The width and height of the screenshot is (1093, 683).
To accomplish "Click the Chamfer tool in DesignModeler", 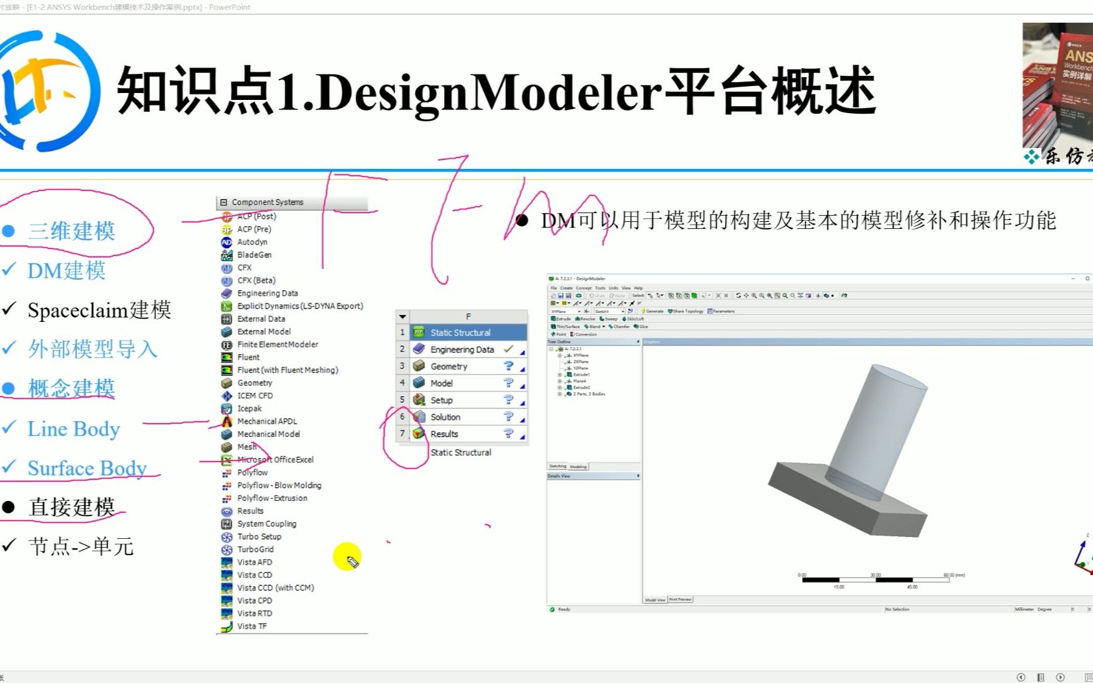I will point(619,326).
